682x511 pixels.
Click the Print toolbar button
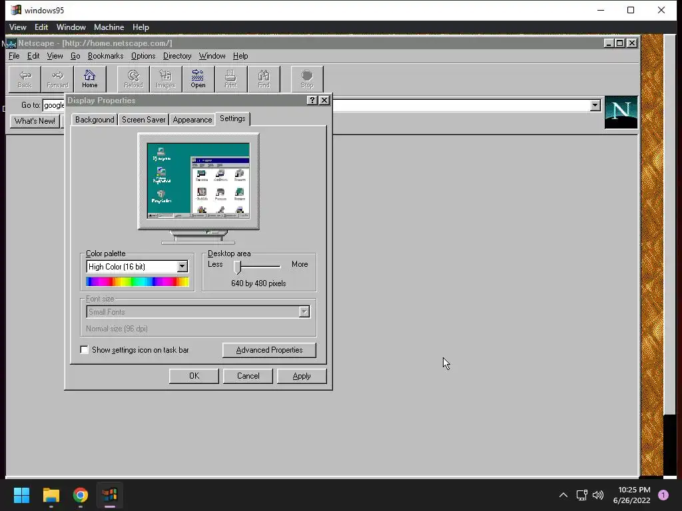(231, 79)
